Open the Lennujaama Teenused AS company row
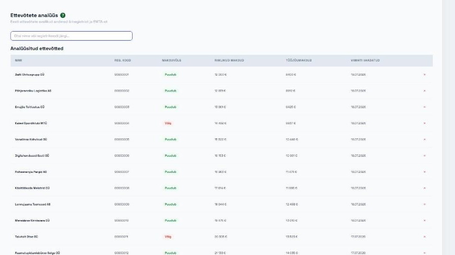The image size is (455, 255). (222, 204)
